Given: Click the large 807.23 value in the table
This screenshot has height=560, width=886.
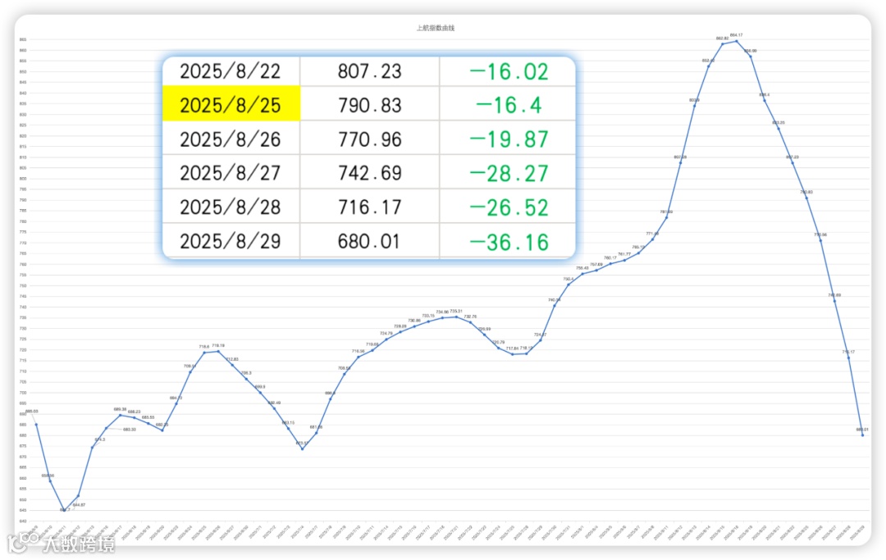Looking at the screenshot, I should coord(369,71).
